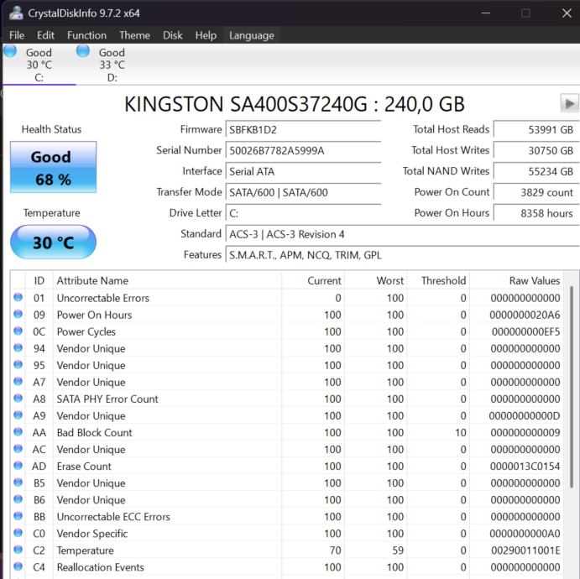The height and width of the screenshot is (579, 580).
Task: Open the File menu
Action: pos(17,35)
